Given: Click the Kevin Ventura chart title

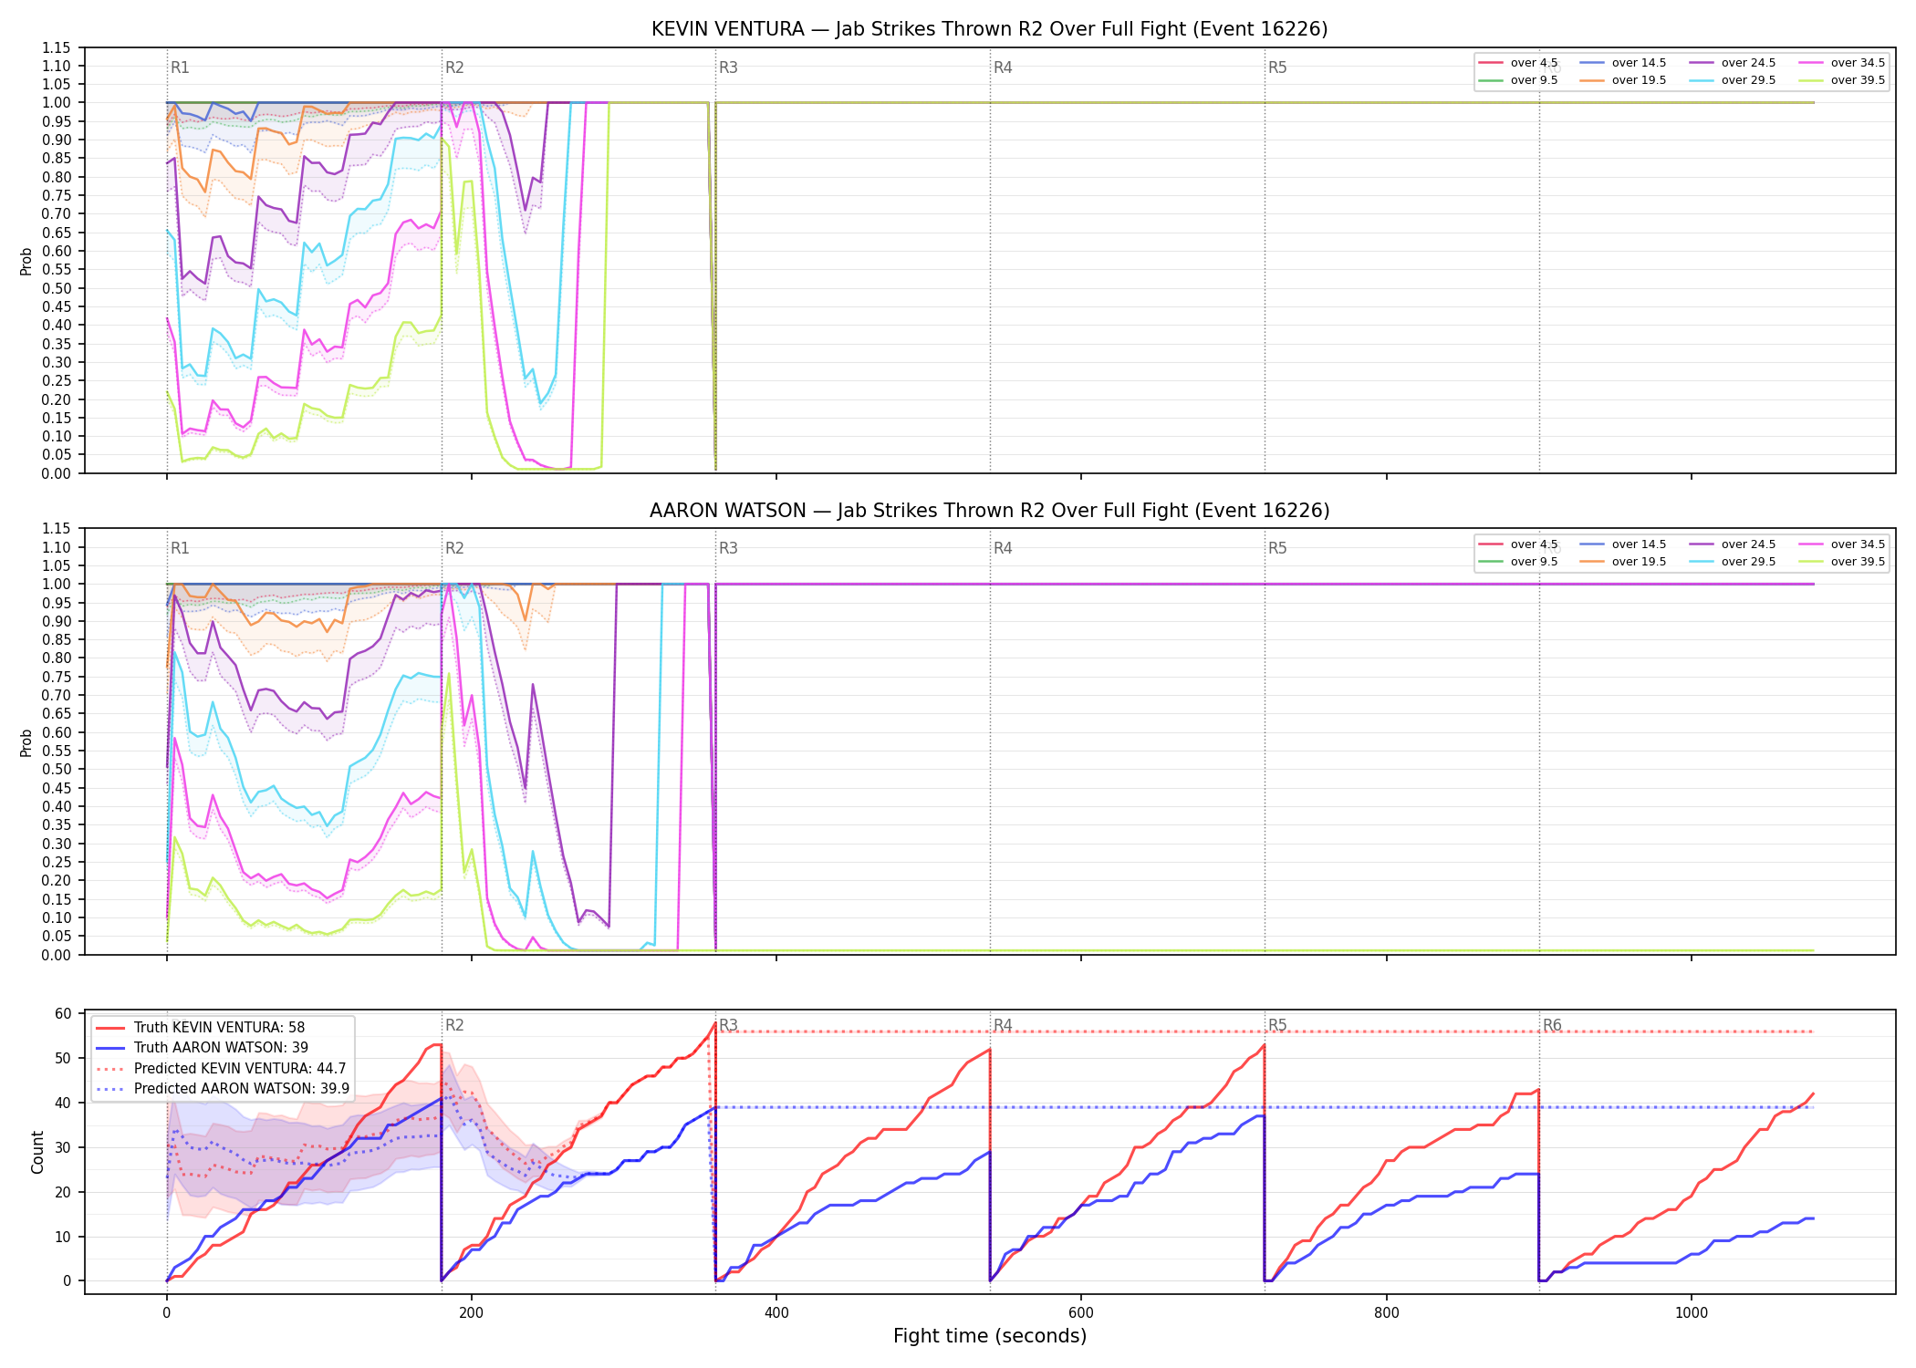Looking at the screenshot, I should click(989, 29).
